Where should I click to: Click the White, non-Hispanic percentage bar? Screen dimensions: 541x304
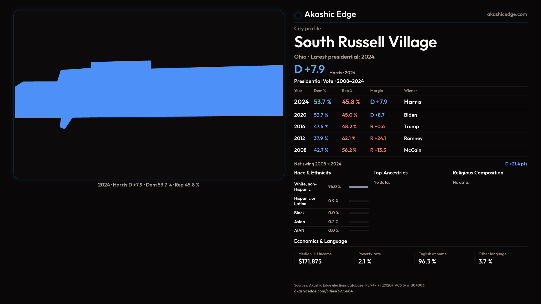(x=358, y=187)
